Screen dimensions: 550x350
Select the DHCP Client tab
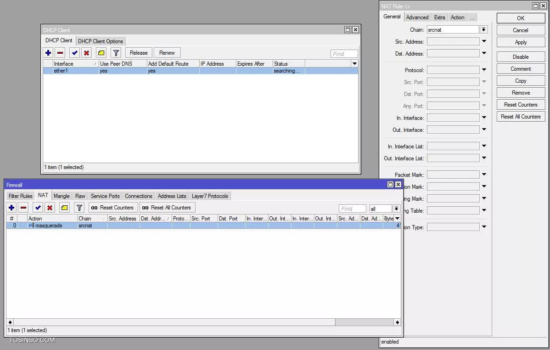(x=59, y=40)
